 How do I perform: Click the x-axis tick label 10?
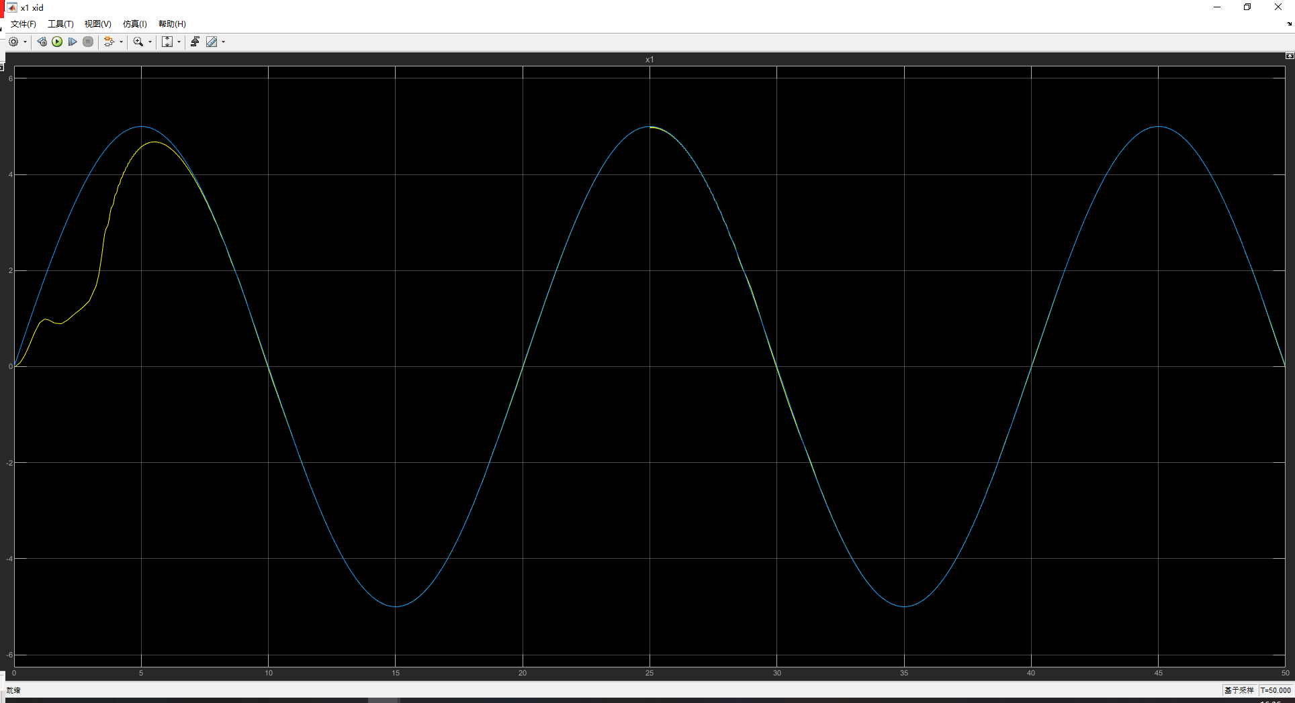(x=269, y=673)
